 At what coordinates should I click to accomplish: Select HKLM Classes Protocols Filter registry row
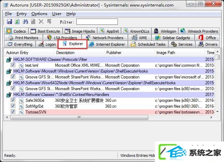tap(110, 60)
